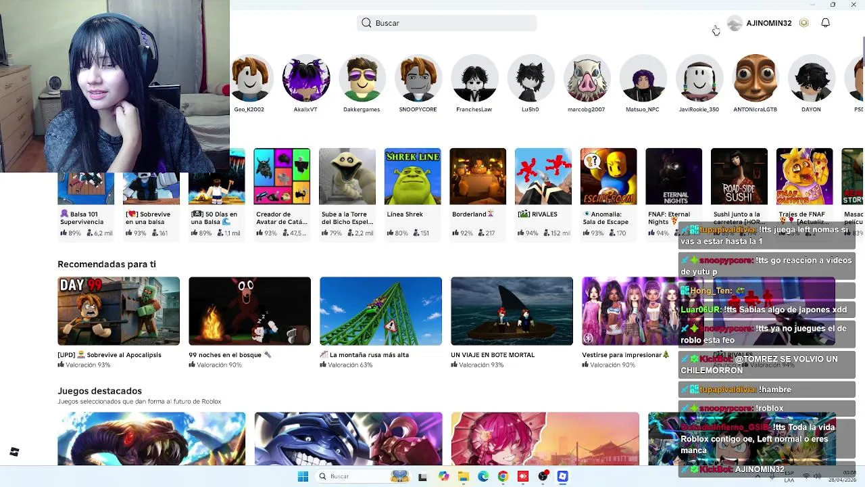Click the magnifier icon in the Roblox search box

[x=366, y=23]
